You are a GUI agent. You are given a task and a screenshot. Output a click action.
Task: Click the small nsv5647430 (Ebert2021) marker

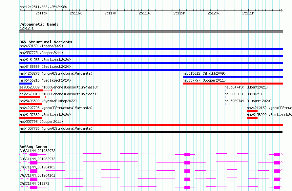[x=225, y=90]
